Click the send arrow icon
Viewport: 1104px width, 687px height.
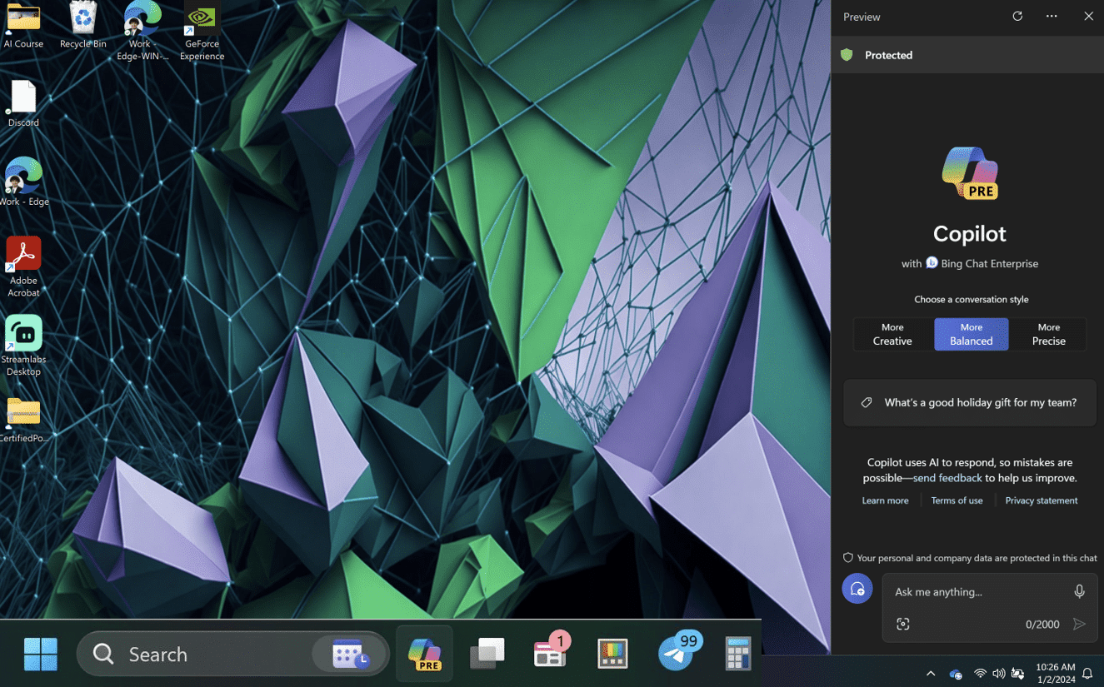(x=1079, y=625)
